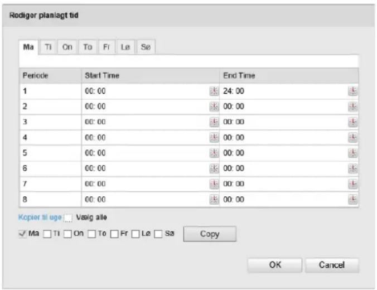Click the Kopier til uge link
Screen dimensions: 377x290
click(x=40, y=217)
